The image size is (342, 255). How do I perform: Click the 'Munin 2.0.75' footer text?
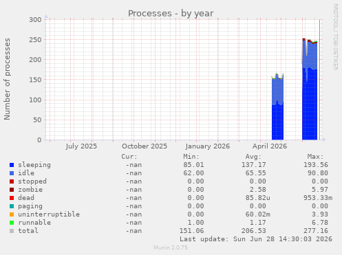pyautogui.click(x=171, y=247)
